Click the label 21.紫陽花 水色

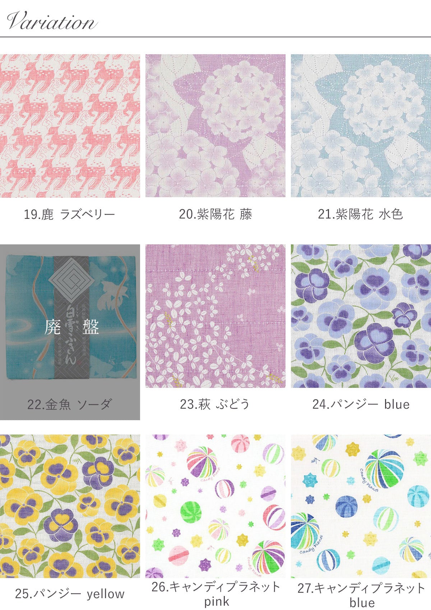pyautogui.click(x=361, y=215)
